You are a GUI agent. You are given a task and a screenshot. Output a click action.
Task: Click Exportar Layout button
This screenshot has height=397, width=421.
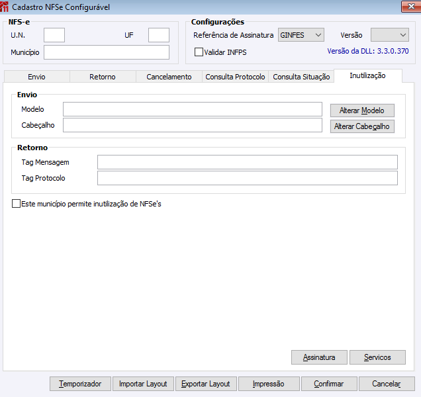(x=206, y=384)
